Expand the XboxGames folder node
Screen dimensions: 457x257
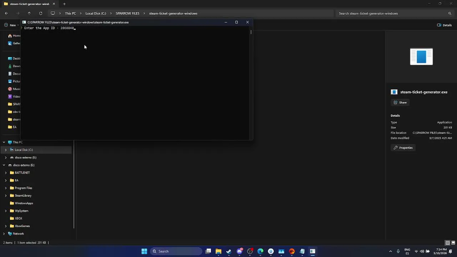pos(6,226)
